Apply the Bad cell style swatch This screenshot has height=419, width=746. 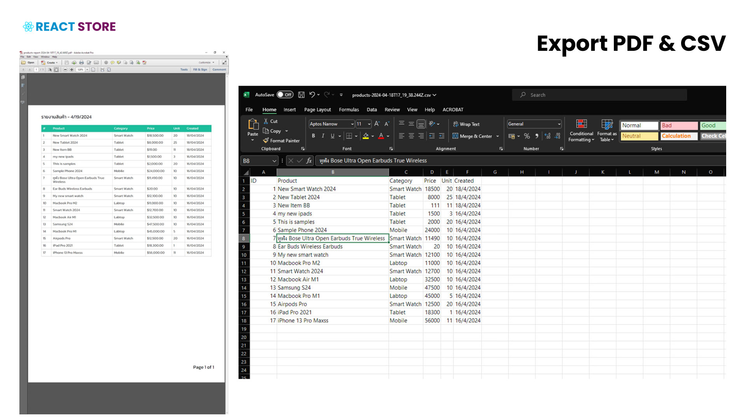679,125
